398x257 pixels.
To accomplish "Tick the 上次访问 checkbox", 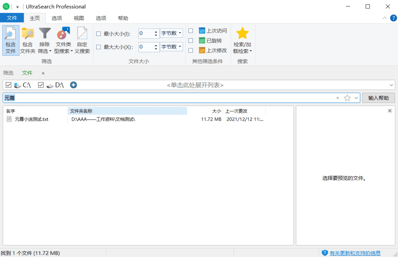I will (x=190, y=31).
